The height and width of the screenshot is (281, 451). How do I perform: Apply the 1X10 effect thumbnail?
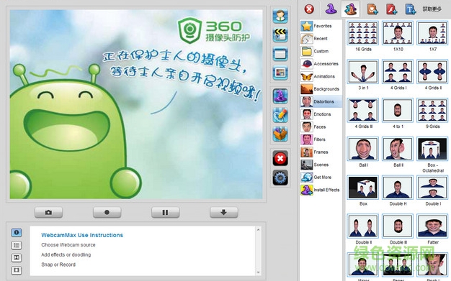click(398, 33)
